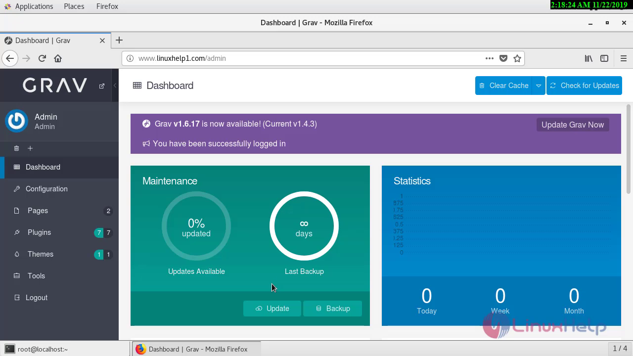The height and width of the screenshot is (356, 633).
Task: Click the Today statistics count
Action: (x=426, y=296)
